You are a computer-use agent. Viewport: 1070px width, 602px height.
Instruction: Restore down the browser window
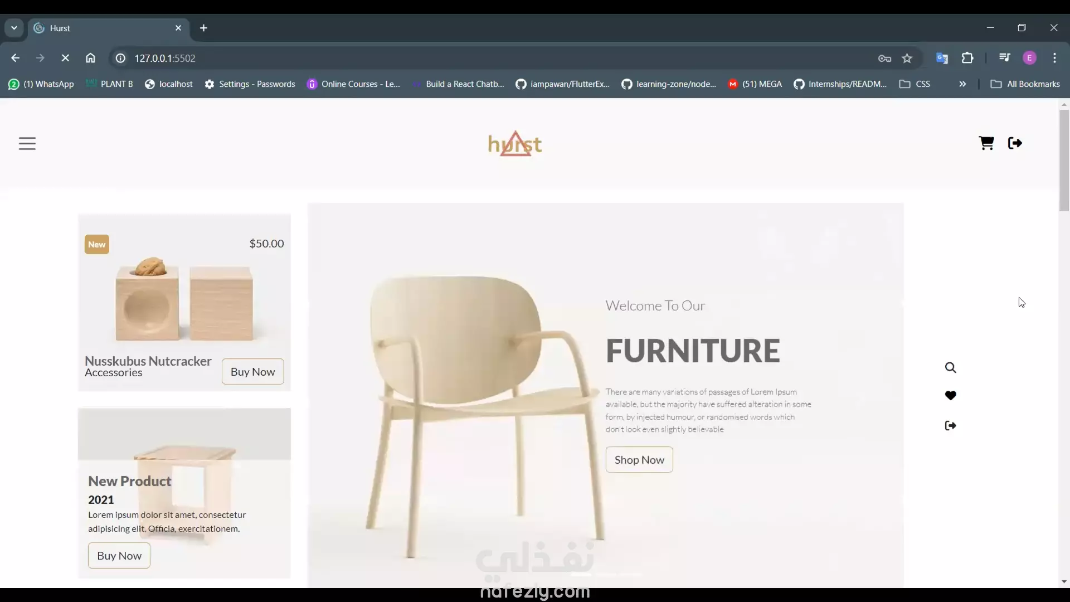point(1022,28)
